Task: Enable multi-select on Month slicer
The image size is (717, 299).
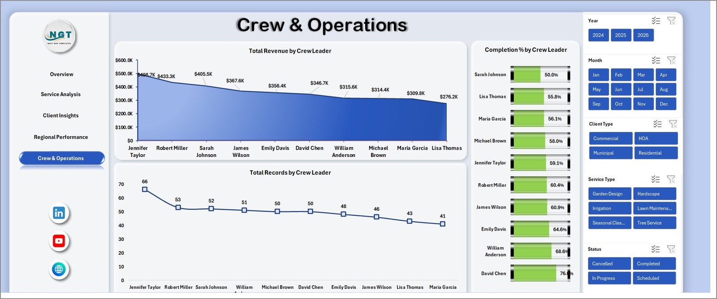Action: 656,60
